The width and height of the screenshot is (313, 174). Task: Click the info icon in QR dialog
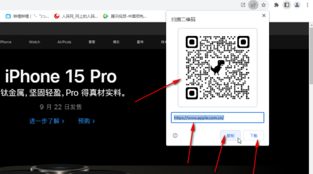tap(175, 136)
